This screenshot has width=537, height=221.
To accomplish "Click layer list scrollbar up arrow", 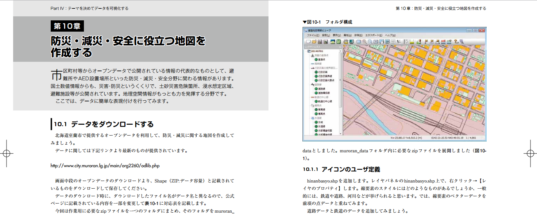I will 341,51.
